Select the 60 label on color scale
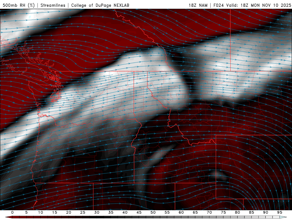 click(181, 212)
